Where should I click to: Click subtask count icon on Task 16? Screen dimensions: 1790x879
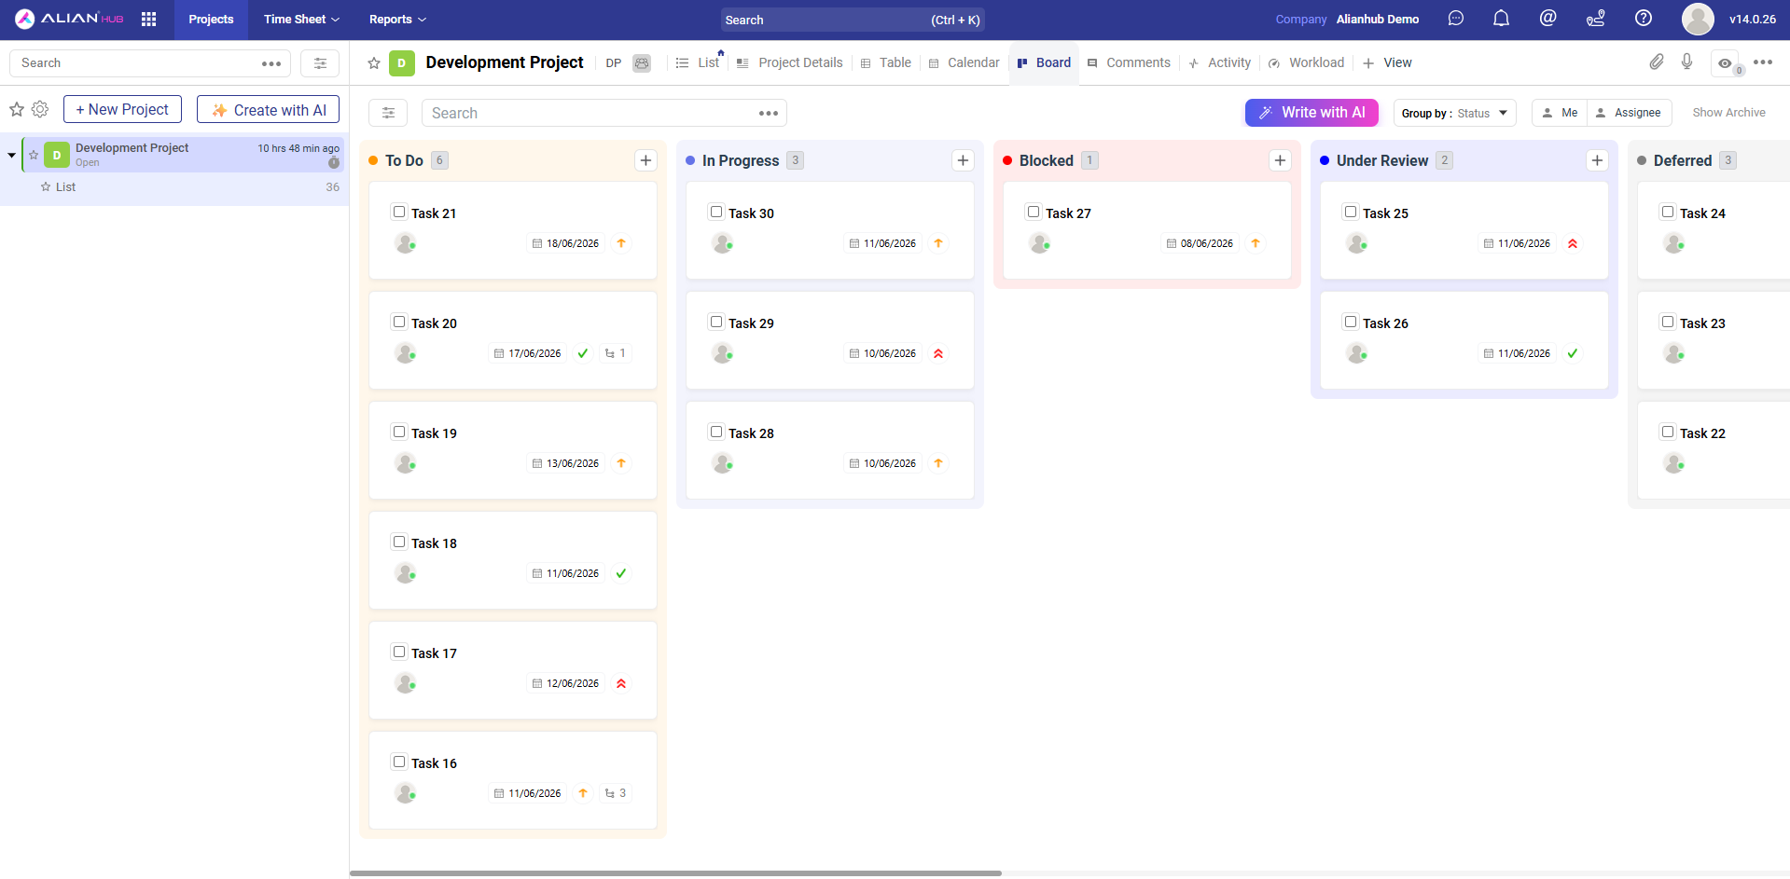616,793
